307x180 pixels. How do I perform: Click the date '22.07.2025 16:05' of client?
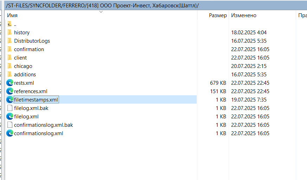coord(250,57)
